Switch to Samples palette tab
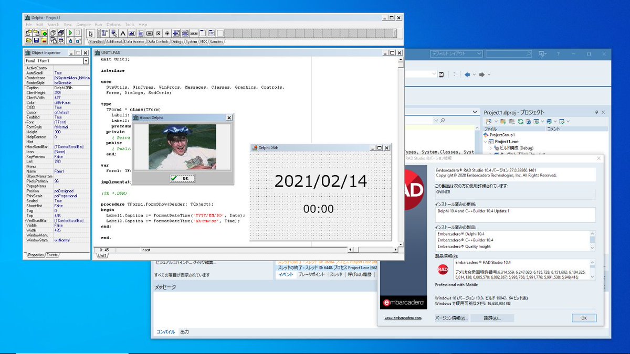This screenshot has width=630, height=354. (x=216, y=41)
